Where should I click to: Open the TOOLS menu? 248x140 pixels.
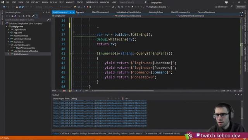coord(80,2)
